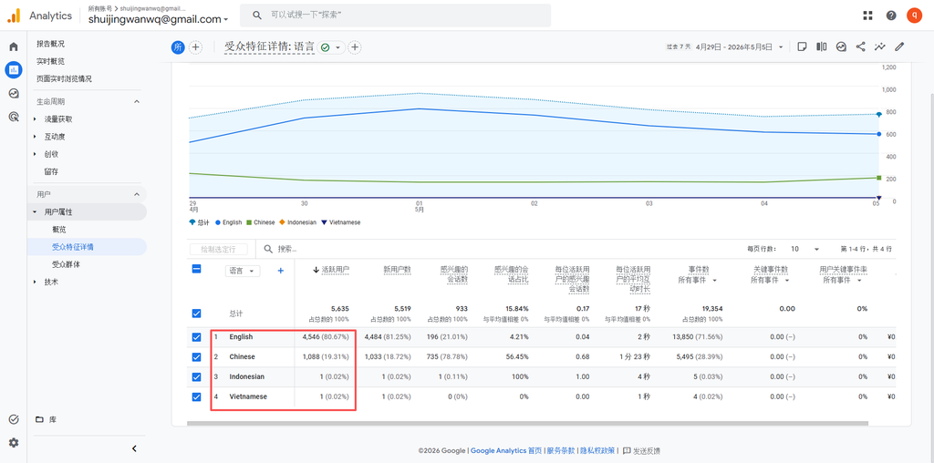Click the 绘制选定行 button
This screenshot has width=934, height=463.
(219, 249)
